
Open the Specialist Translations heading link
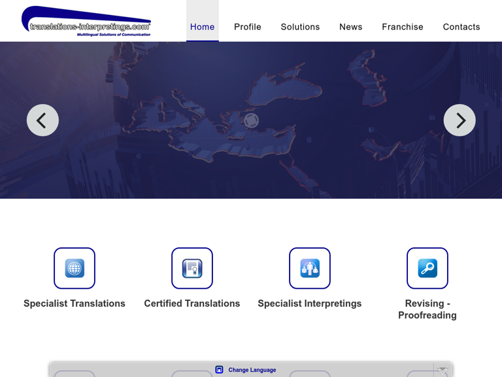(75, 304)
